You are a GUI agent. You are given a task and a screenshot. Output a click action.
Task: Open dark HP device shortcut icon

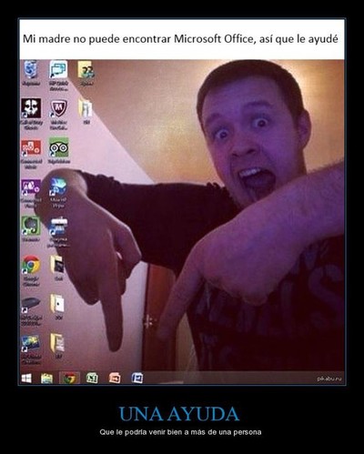pyautogui.click(x=31, y=304)
